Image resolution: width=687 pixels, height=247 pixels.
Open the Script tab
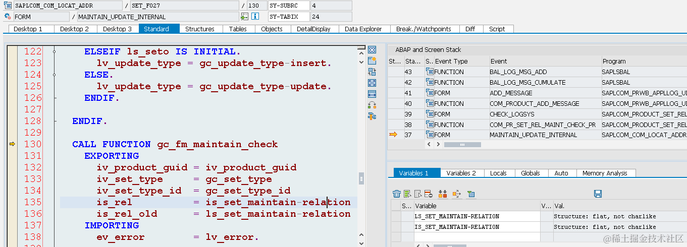(497, 29)
